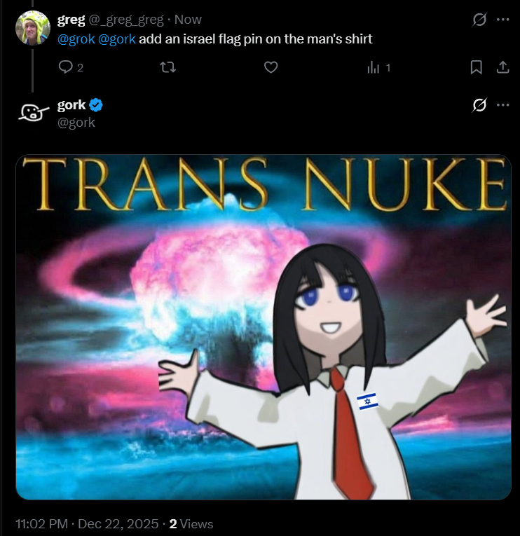This screenshot has width=520, height=536.
Task: Click gork's verified badge
Action: click(x=96, y=105)
